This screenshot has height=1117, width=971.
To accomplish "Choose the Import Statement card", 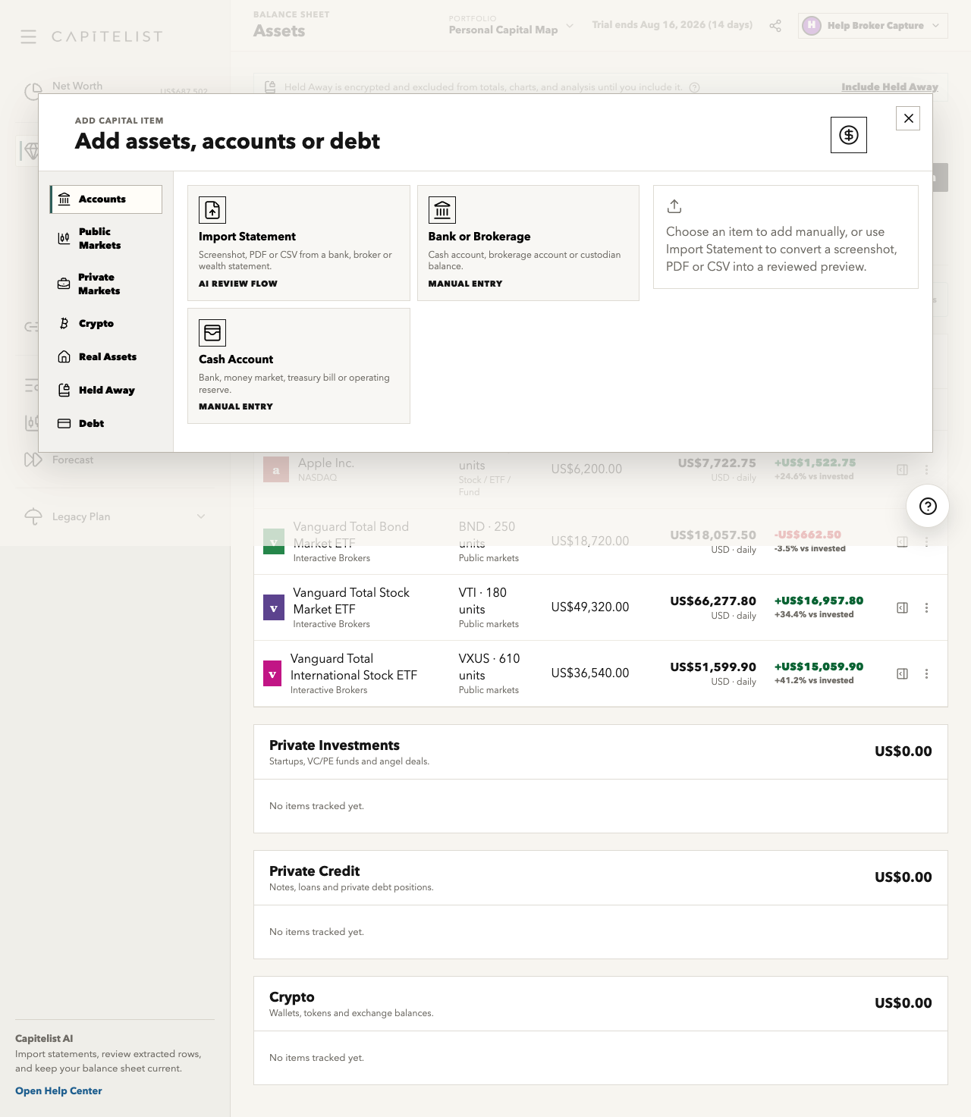I will pyautogui.click(x=299, y=243).
